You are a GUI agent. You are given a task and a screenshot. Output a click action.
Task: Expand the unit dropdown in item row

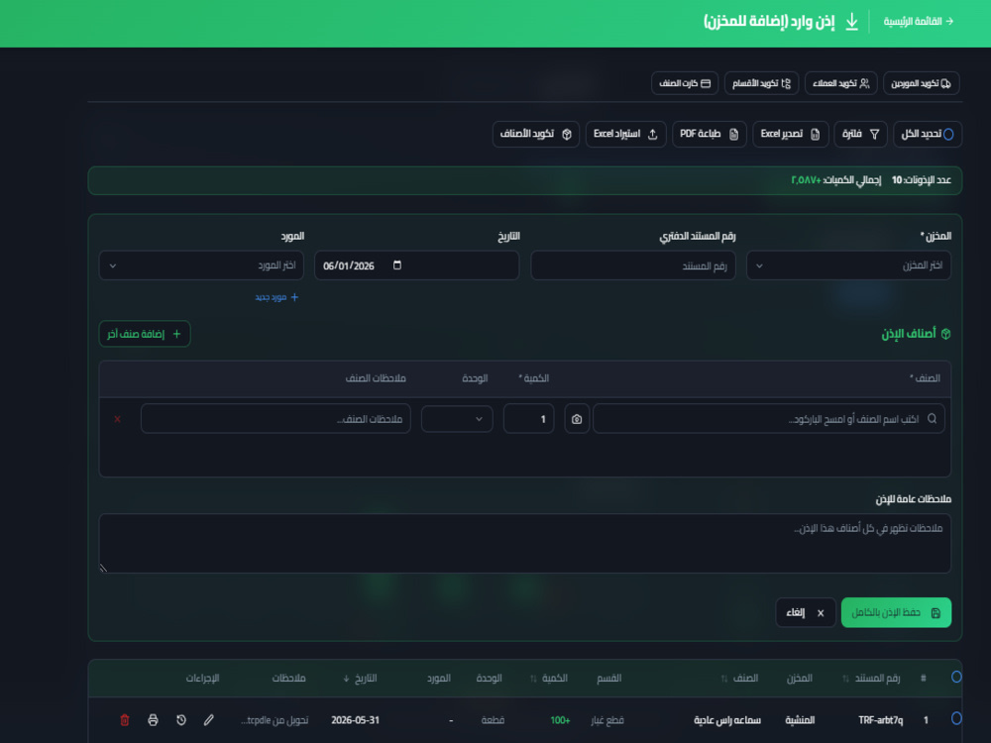tap(456, 419)
